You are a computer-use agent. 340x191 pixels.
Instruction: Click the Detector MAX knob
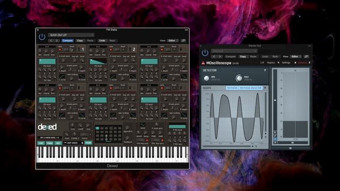tap(239, 78)
